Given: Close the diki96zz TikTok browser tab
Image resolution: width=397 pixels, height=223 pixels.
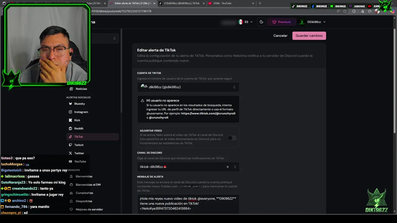Looking at the screenshot, I should pos(204,3).
